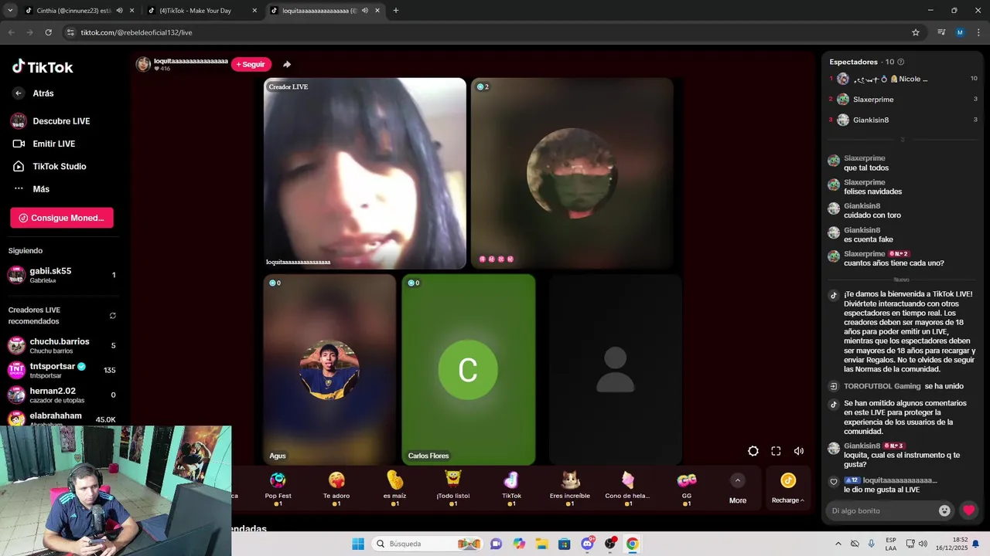The width and height of the screenshot is (990, 556).
Task: Share the LIVE with the arrow icon
Action: pyautogui.click(x=287, y=64)
